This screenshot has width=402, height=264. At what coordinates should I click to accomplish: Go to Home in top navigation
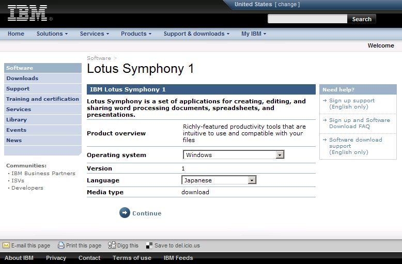coord(16,34)
